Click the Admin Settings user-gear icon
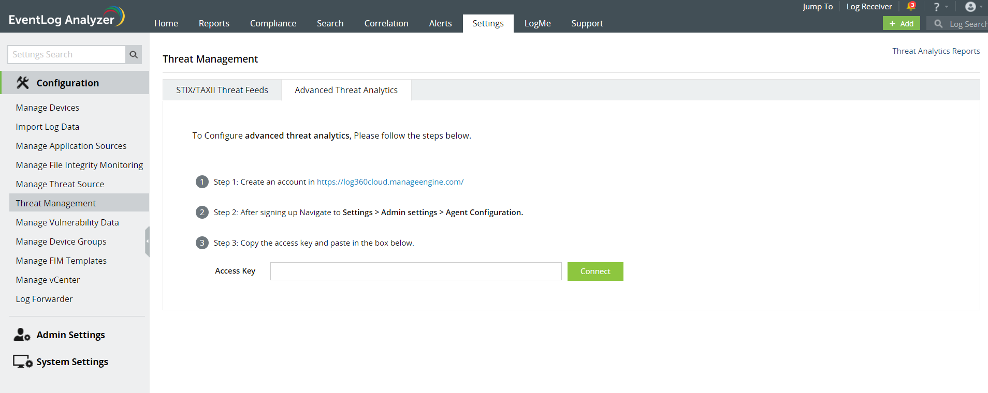Screen dimensions: 988x393 pos(22,335)
